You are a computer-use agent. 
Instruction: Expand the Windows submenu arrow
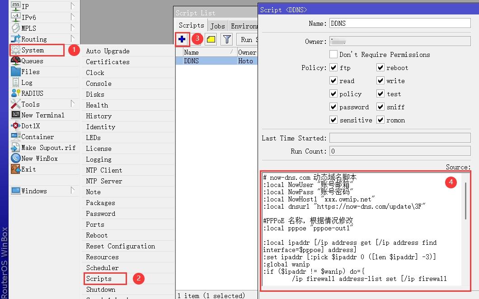[x=73, y=191]
